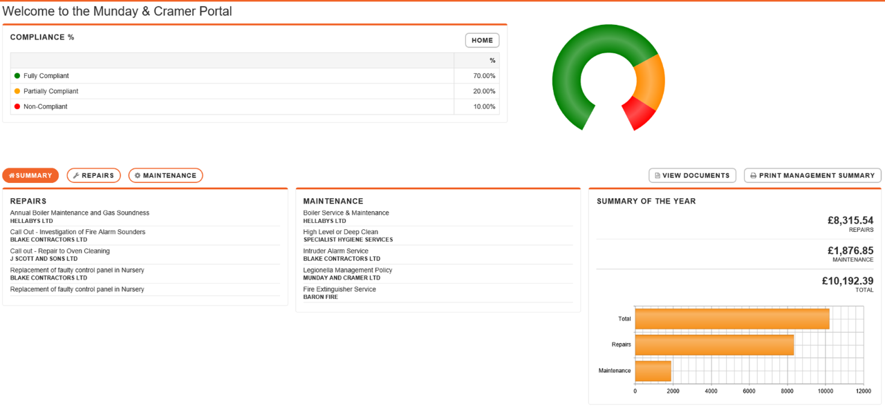
Task: Open Call Out - Investigation of Fire Alarm Sounders
Action: [x=77, y=232]
